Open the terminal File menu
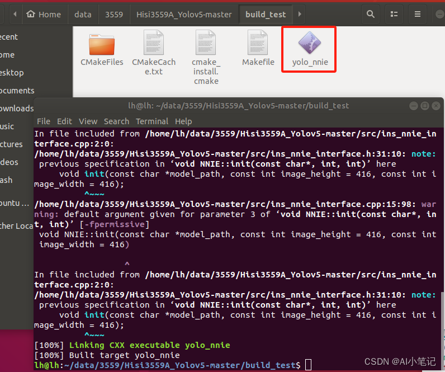The width and height of the screenshot is (445, 372). click(44, 121)
